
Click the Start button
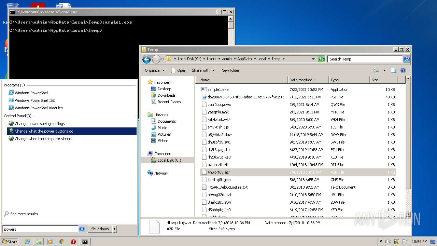tap(9, 242)
